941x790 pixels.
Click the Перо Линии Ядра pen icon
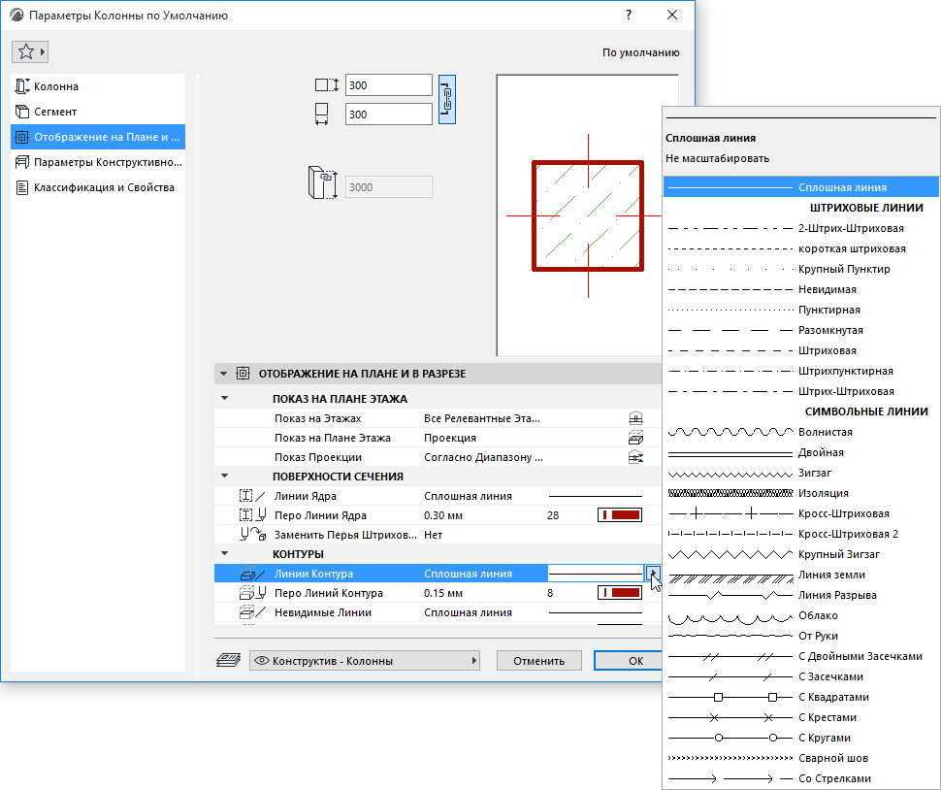pyautogui.click(x=252, y=515)
